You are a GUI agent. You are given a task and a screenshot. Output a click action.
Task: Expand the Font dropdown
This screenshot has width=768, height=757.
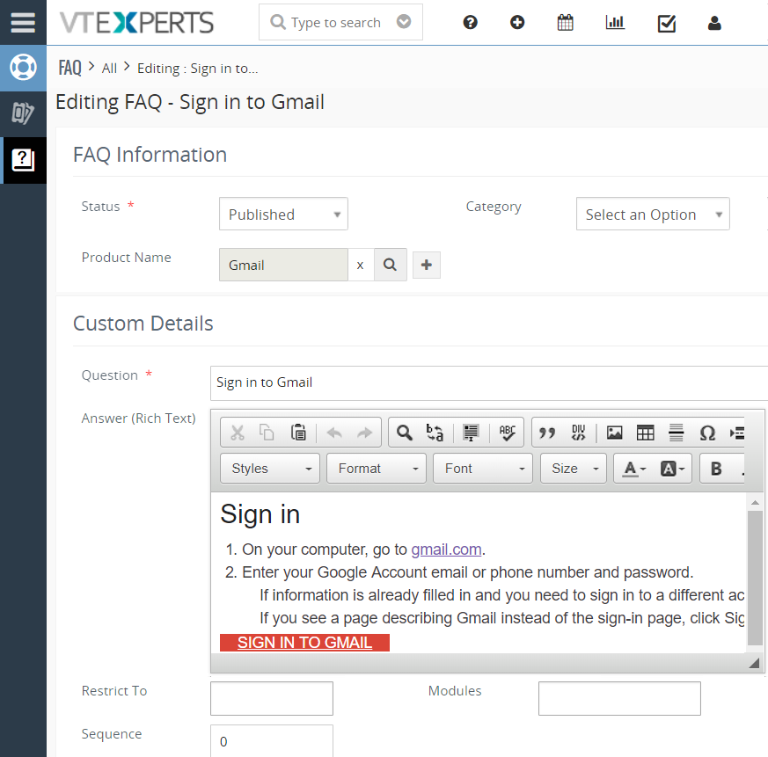(482, 469)
